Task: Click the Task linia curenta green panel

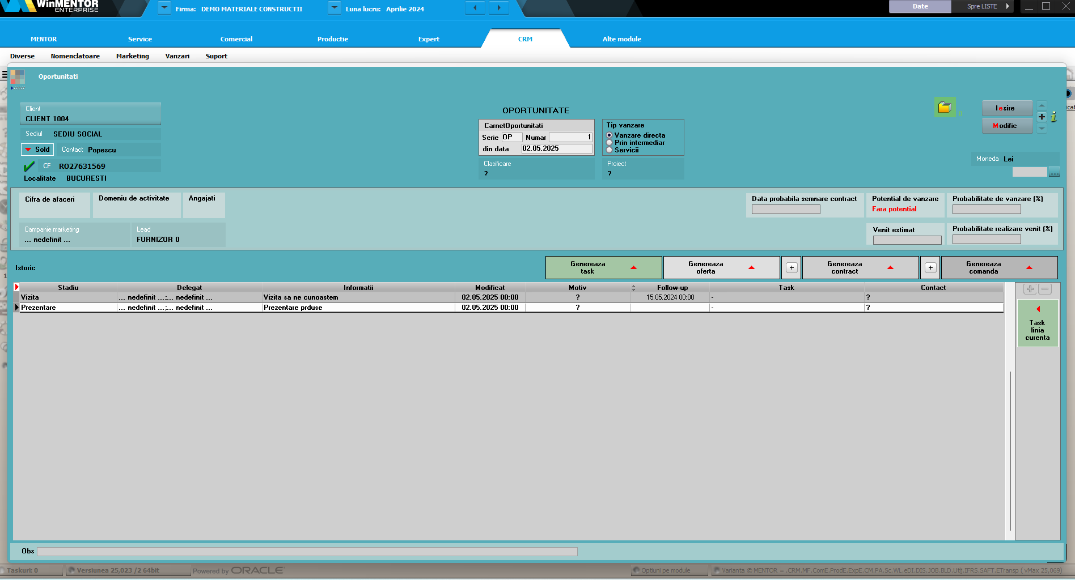Action: click(1037, 324)
